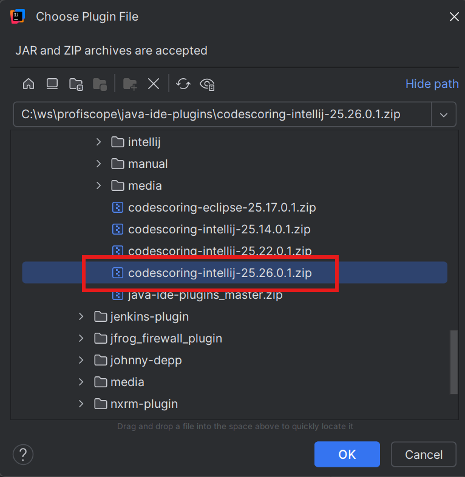Select codescoring-eclipse-25.17.0.1.zip
Image resolution: width=465 pixels, height=477 pixels.
(222, 207)
